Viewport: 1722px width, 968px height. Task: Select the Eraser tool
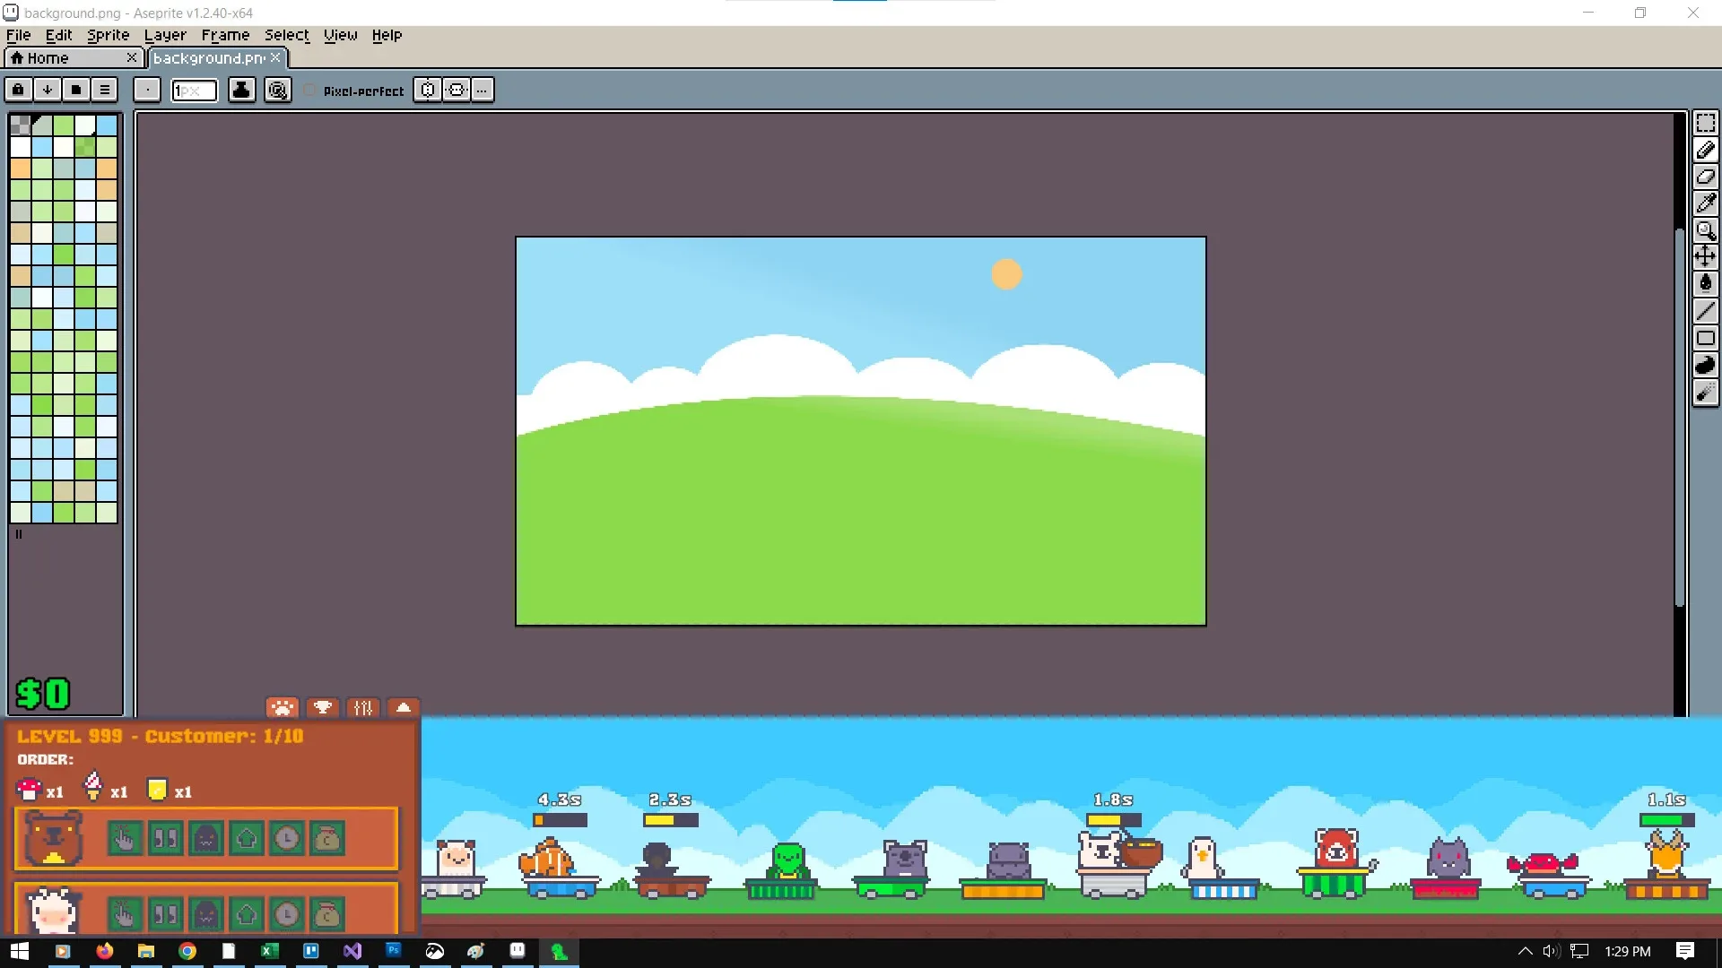point(1705,177)
